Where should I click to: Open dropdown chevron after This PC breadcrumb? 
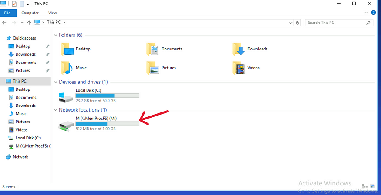click(x=64, y=22)
